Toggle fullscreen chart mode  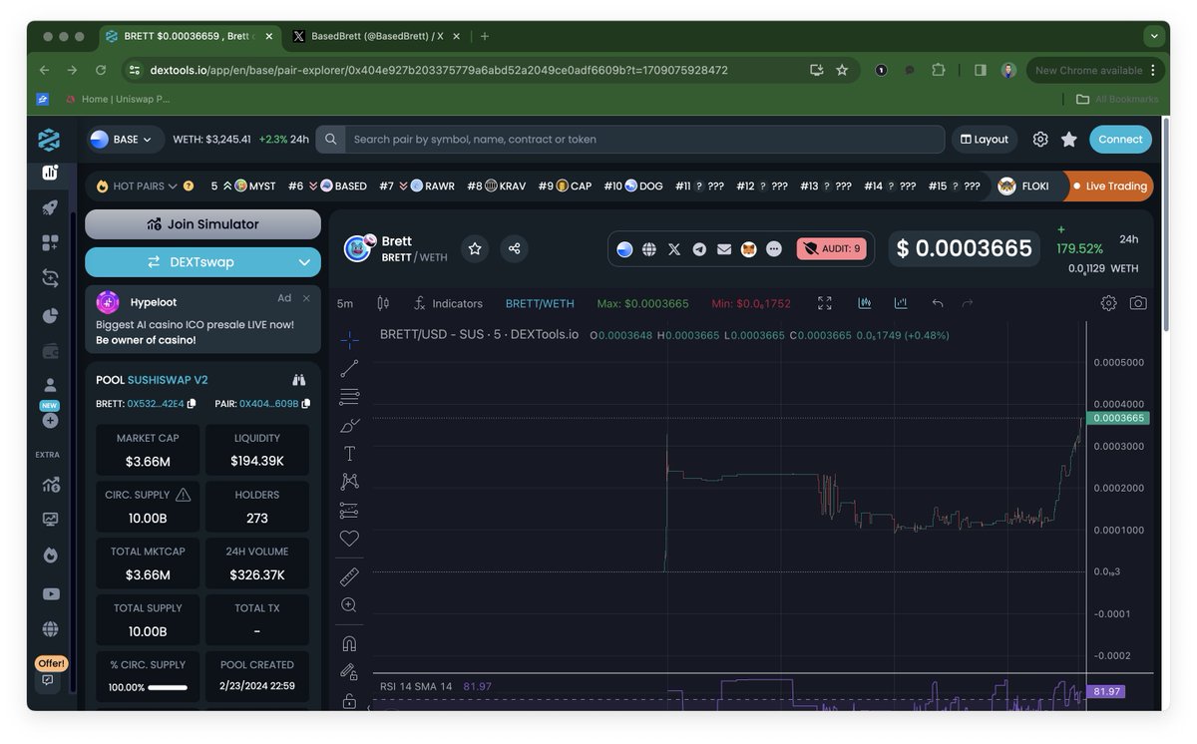(x=825, y=303)
